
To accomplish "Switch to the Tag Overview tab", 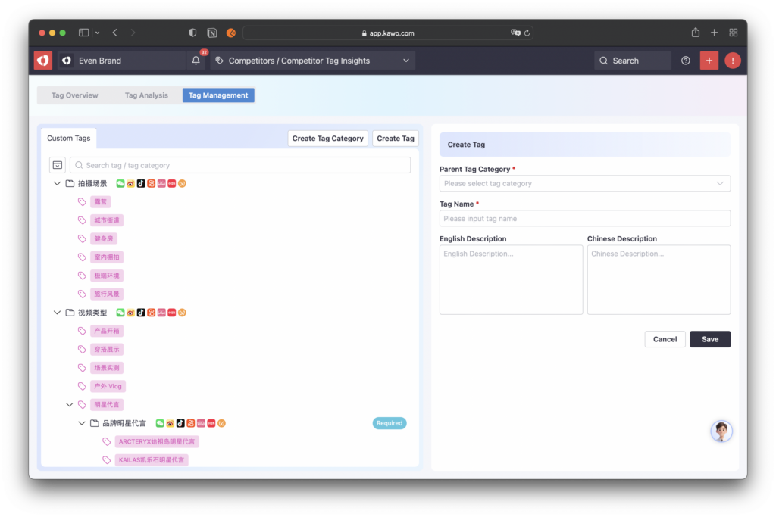I will coord(75,95).
